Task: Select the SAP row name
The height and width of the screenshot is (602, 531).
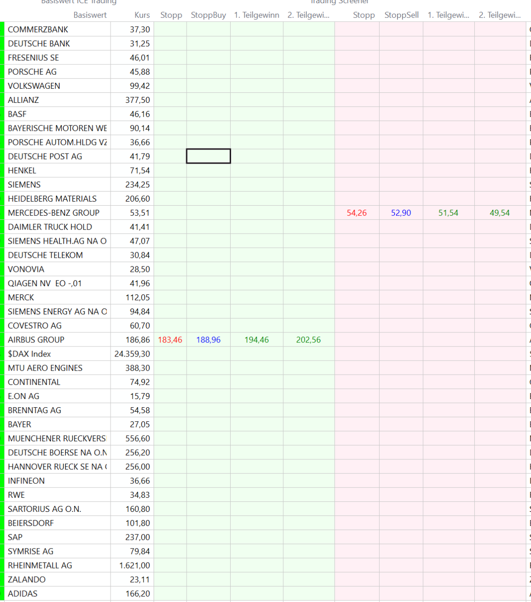Action: tap(15, 537)
